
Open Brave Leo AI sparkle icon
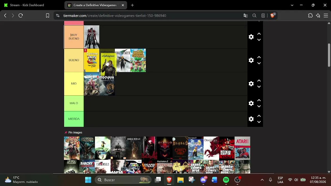point(318,16)
